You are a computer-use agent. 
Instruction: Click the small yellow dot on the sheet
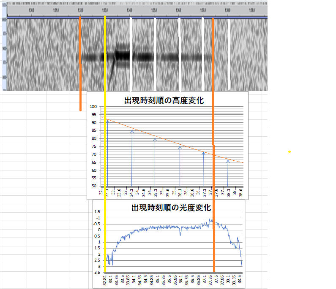(289, 151)
